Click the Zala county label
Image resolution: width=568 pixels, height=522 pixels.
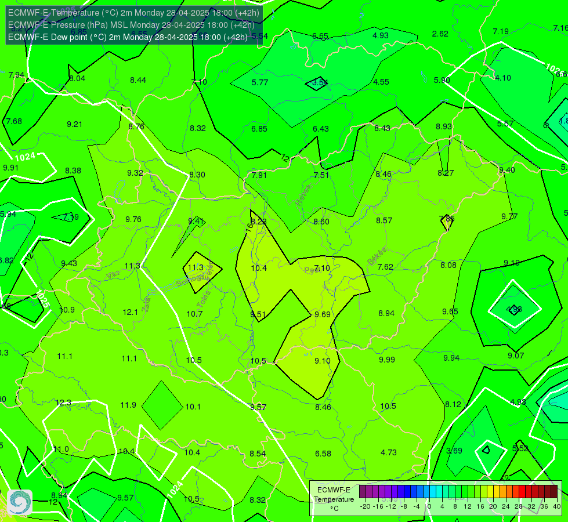point(146,304)
